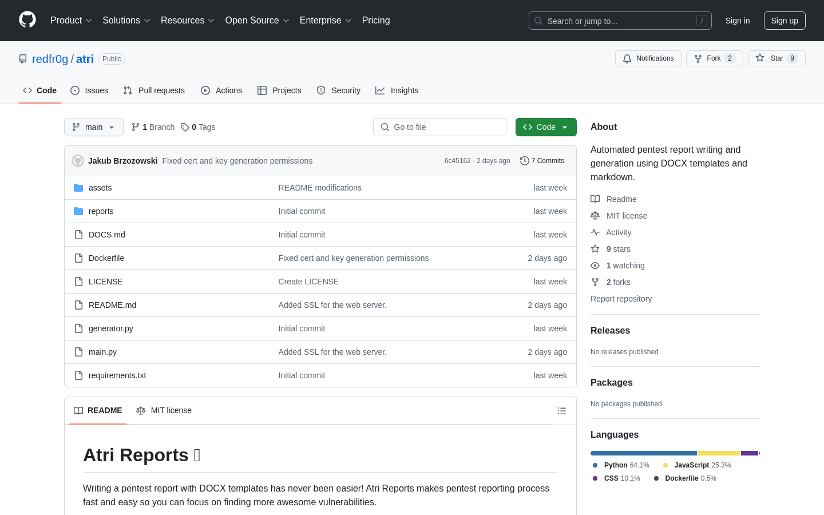Open the README outline icon

pos(562,411)
